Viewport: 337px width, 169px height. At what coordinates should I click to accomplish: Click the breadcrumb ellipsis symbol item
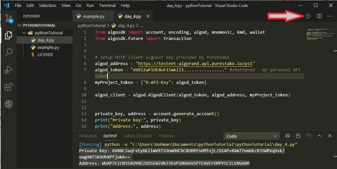[141, 26]
